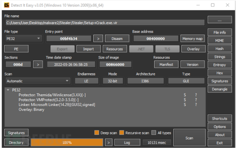
Task: Open the File info panel
Action: [x=220, y=33]
